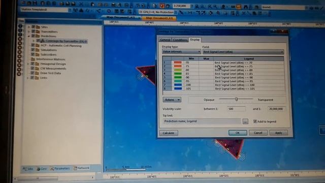325x183 pixels.
Task: Click the Interference Matrices folder icon
Action: tap(33, 59)
